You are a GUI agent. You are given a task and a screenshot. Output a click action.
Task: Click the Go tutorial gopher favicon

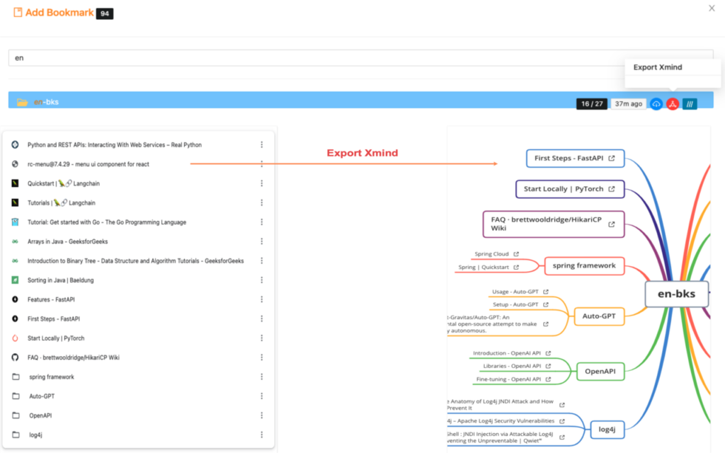[16, 222]
